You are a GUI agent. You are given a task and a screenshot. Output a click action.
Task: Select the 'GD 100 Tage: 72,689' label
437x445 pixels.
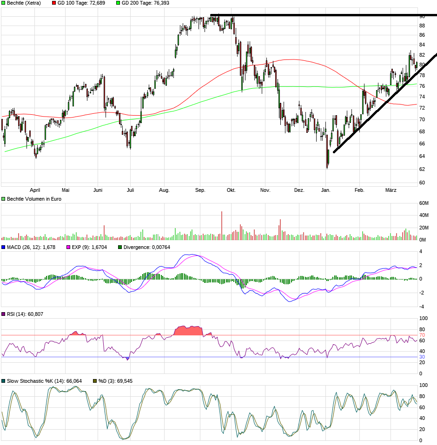tap(81, 3)
